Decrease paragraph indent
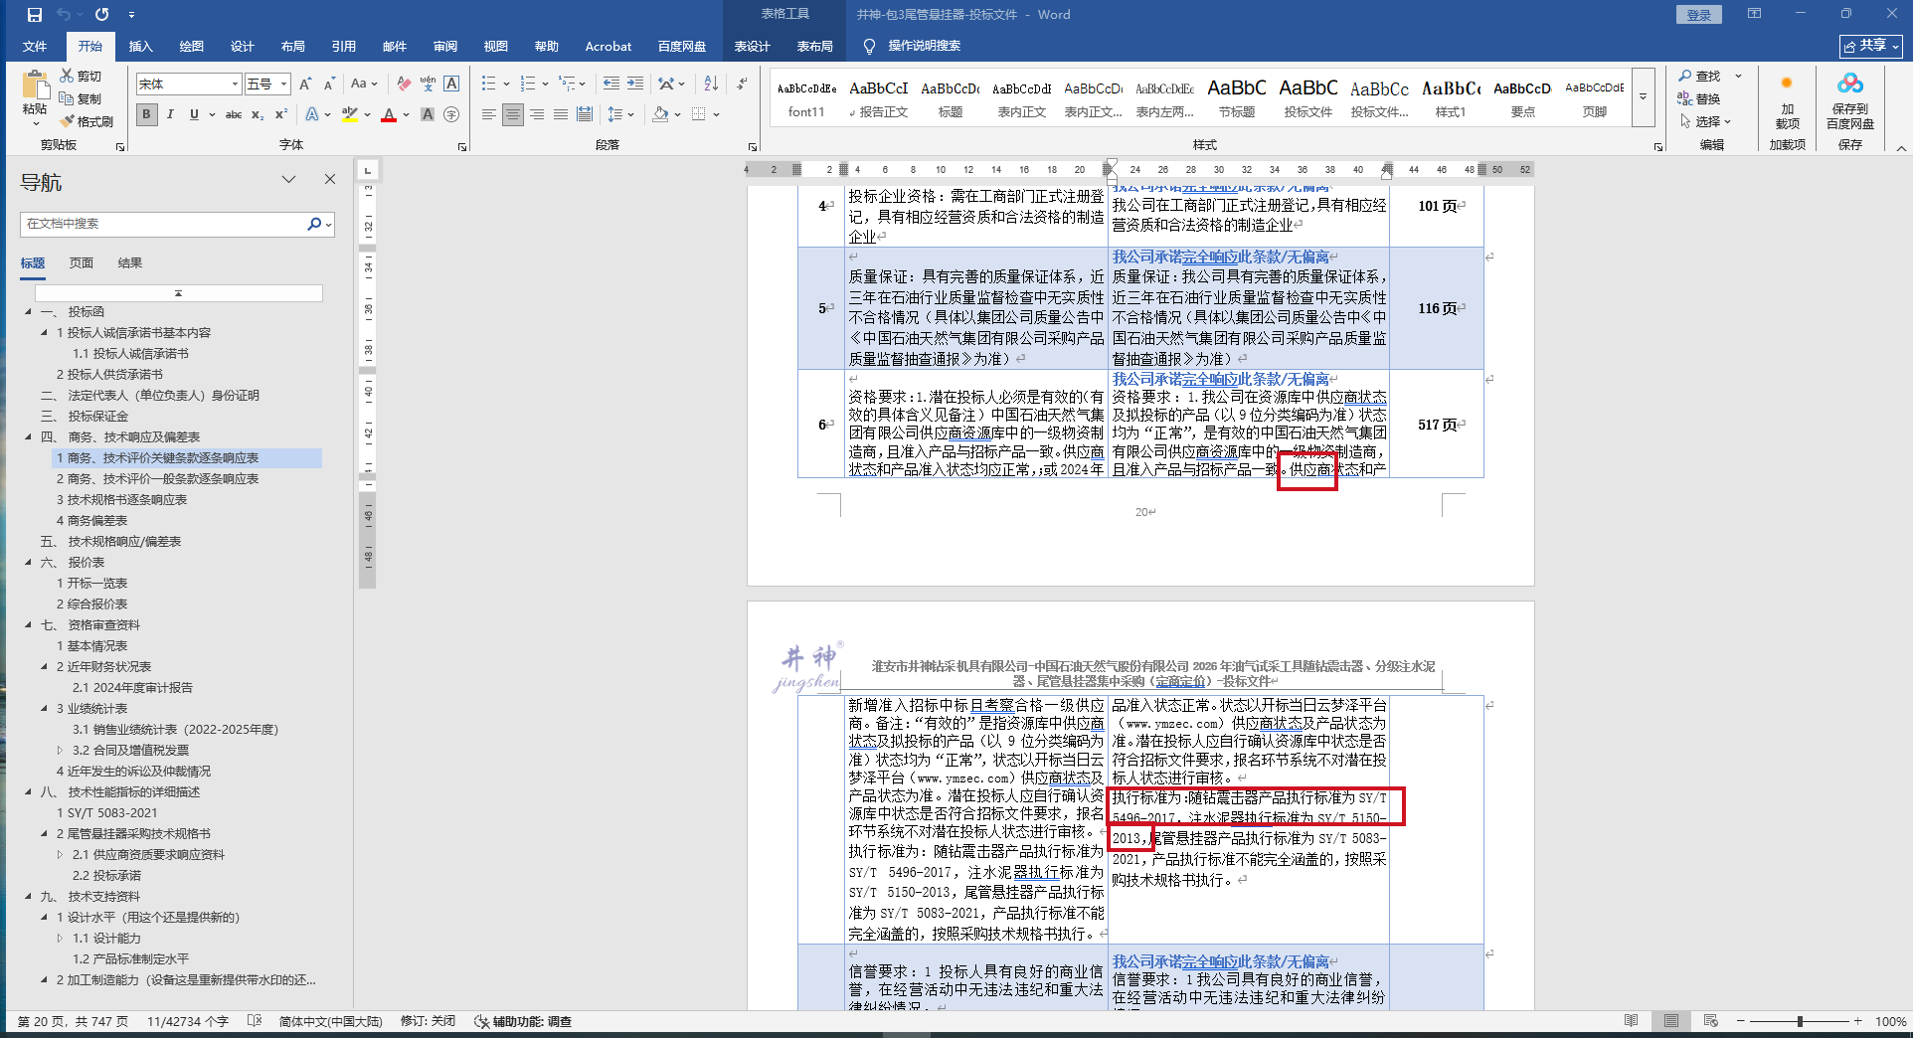The width and height of the screenshot is (1913, 1038). point(610,85)
